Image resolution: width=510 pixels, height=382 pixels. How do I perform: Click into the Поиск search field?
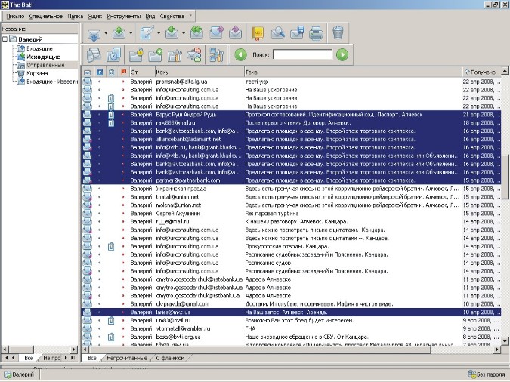click(x=302, y=54)
